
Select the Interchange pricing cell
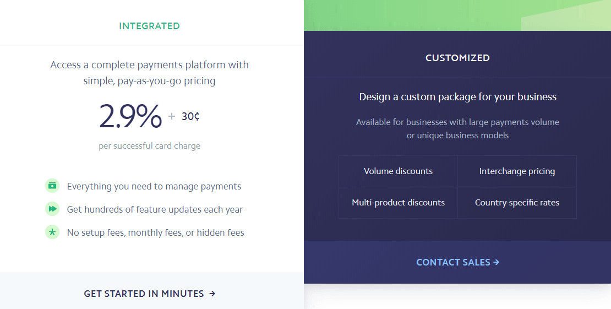coord(517,171)
